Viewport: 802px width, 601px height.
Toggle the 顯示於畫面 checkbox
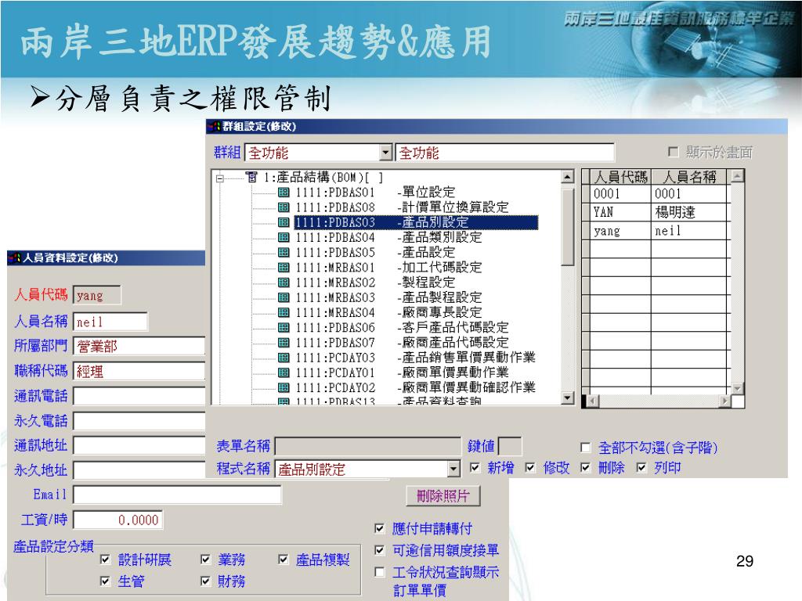coord(674,152)
